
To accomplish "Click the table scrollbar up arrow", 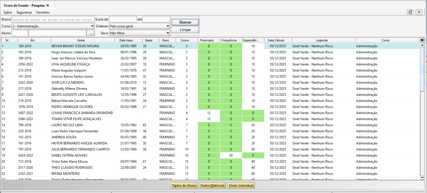I will pos(422,45).
